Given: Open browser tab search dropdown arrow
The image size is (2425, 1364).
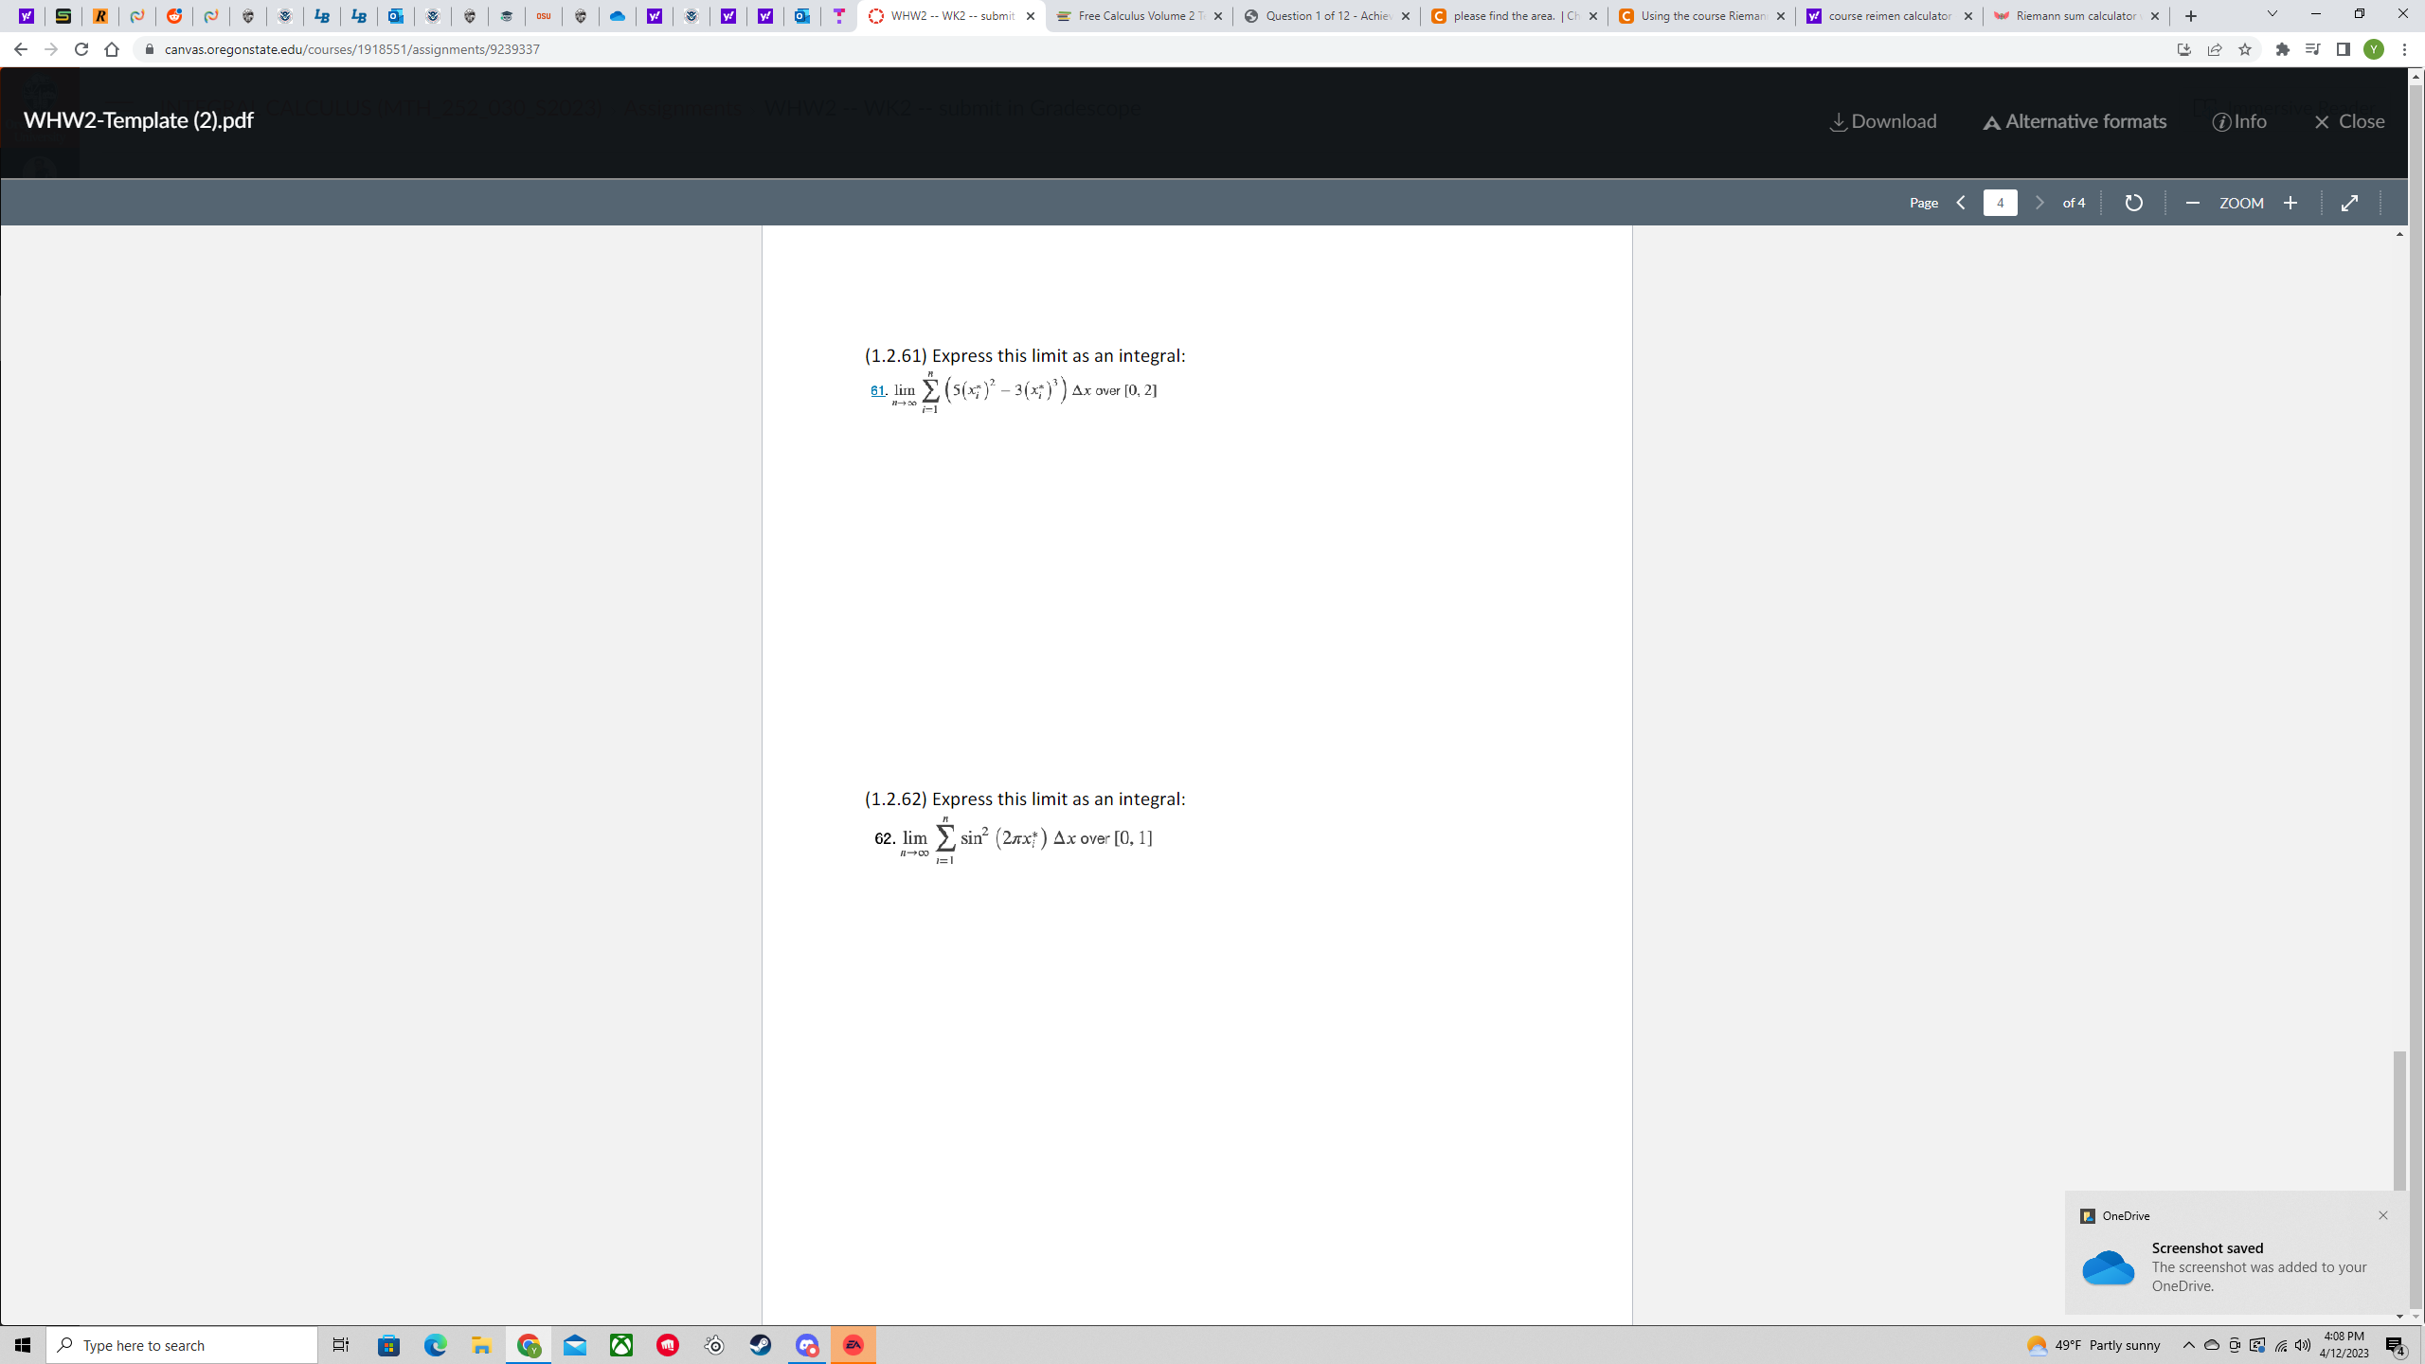Looking at the screenshot, I should tap(2272, 14).
